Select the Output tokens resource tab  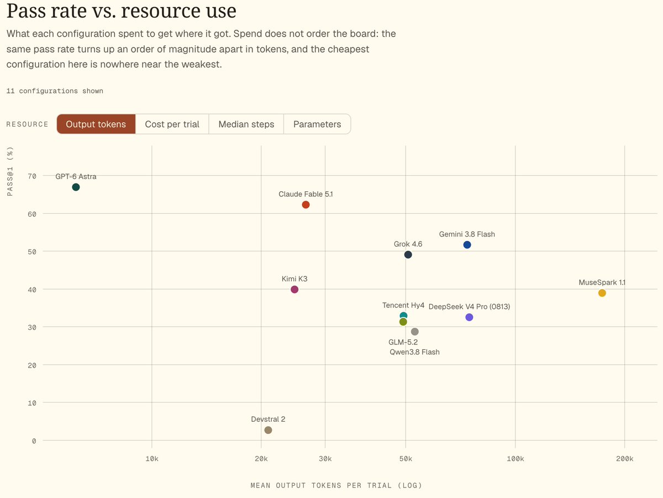(x=96, y=124)
